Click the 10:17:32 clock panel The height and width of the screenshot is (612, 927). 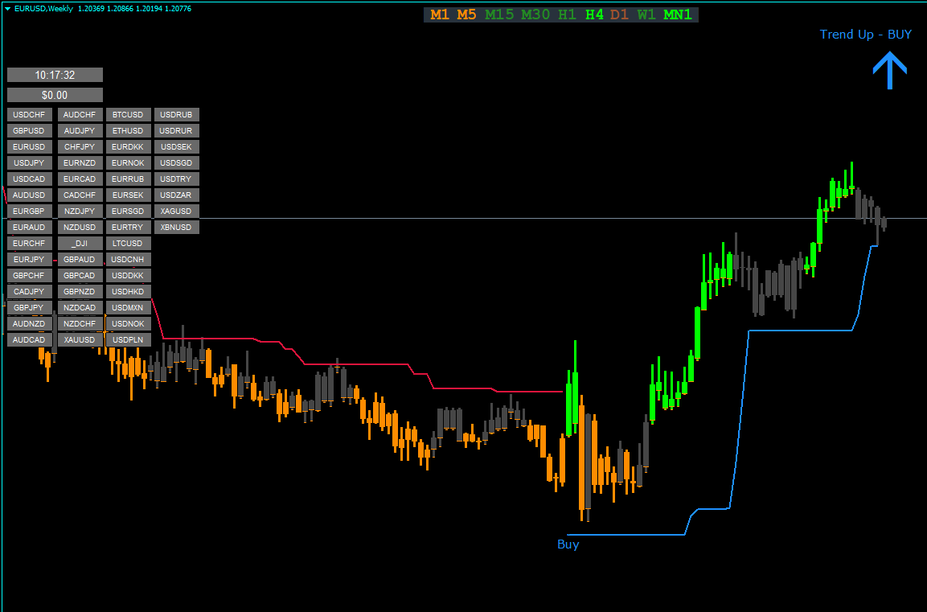(x=55, y=75)
